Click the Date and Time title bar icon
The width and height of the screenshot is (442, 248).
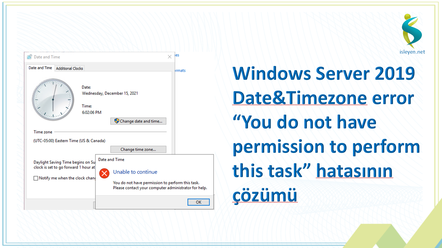(30, 57)
